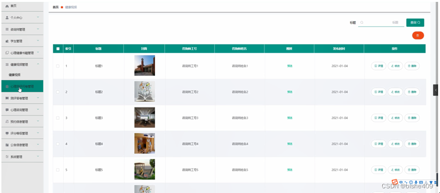The height and width of the screenshot is (193, 440).
Task: Click the 标题 column header
Action: (x=99, y=48)
